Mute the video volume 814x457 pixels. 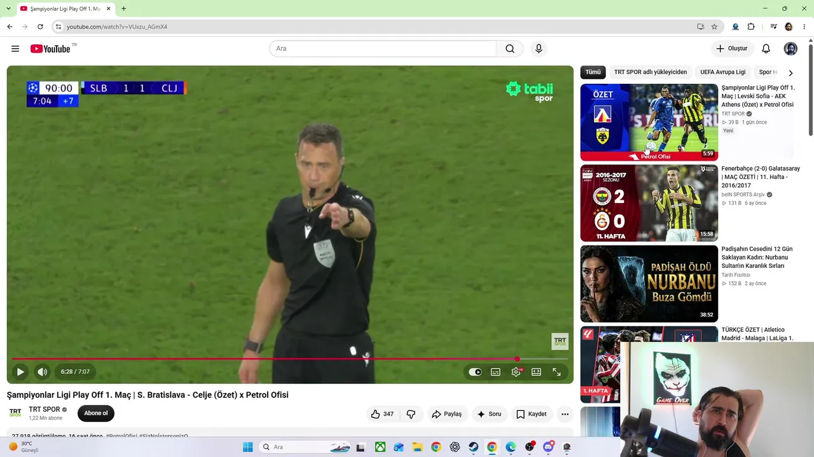pos(42,372)
